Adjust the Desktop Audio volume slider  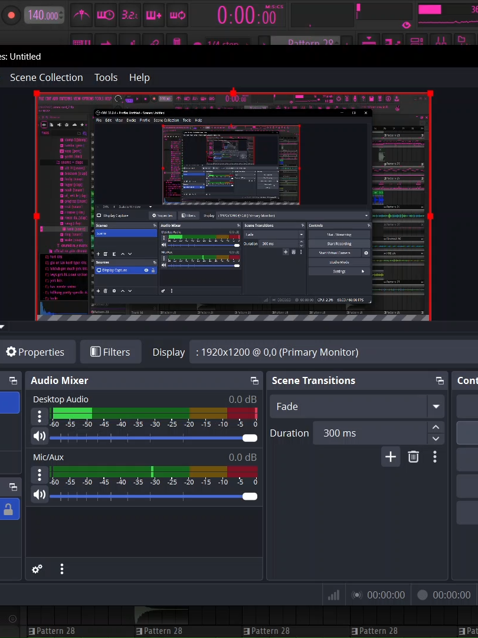[153, 438]
